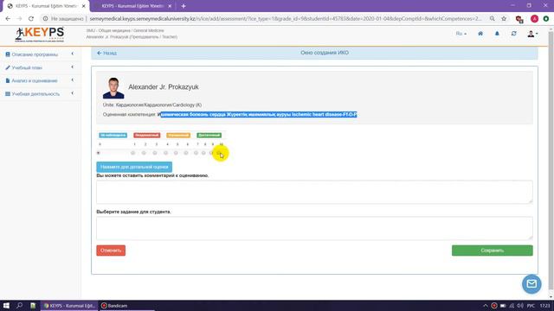Reload the page with browser reload icon
Screen dimensions: 554x311
pos(31,19)
